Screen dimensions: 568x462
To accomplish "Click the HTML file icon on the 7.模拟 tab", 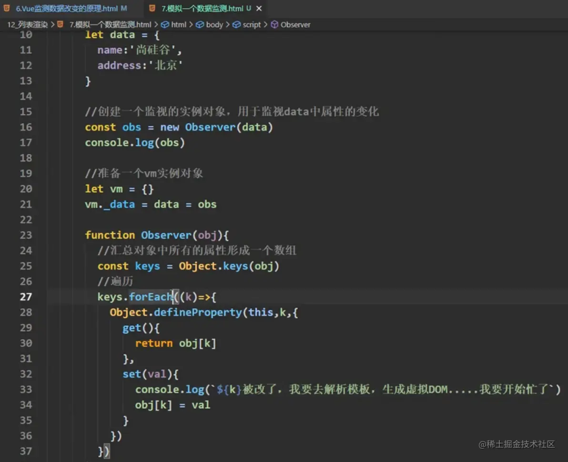I will click(x=152, y=8).
